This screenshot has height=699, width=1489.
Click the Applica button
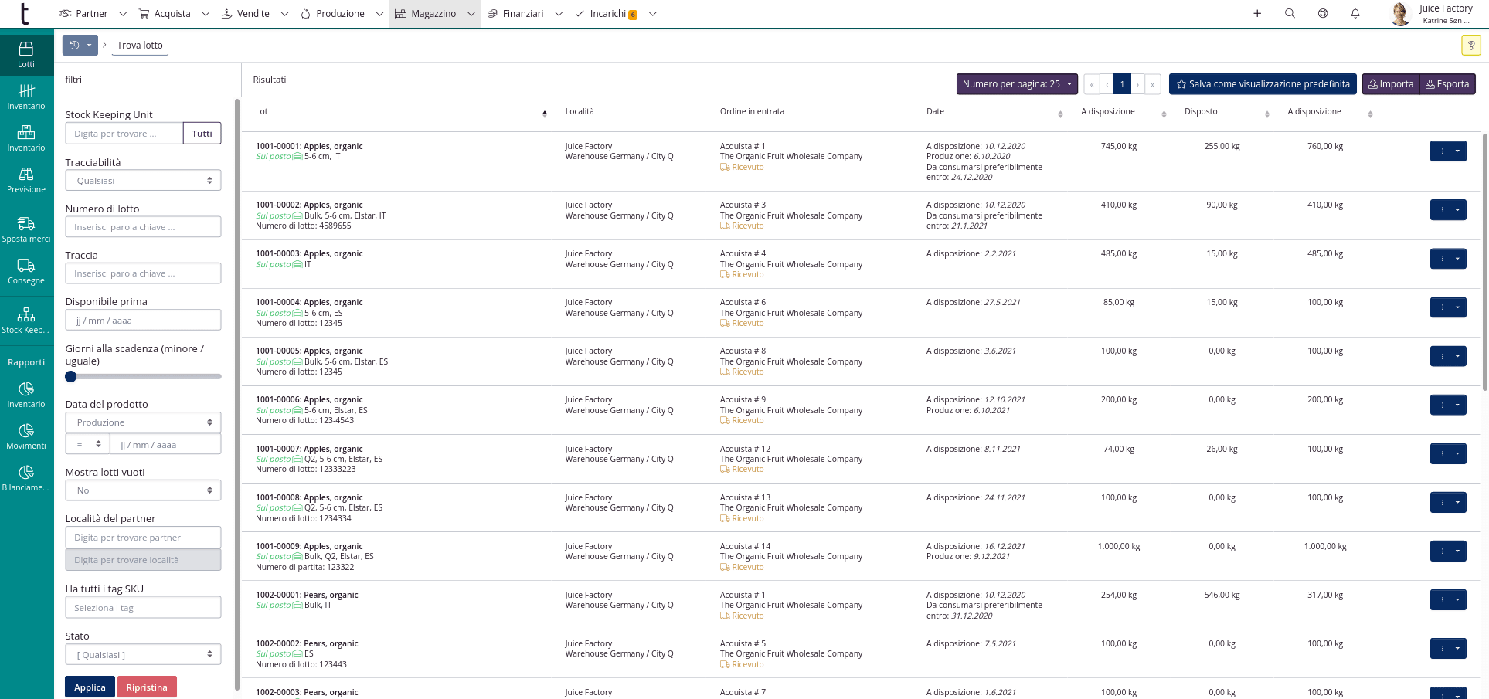pyautogui.click(x=90, y=687)
